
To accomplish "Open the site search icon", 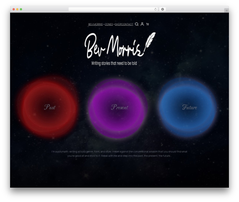I will click(137, 24).
